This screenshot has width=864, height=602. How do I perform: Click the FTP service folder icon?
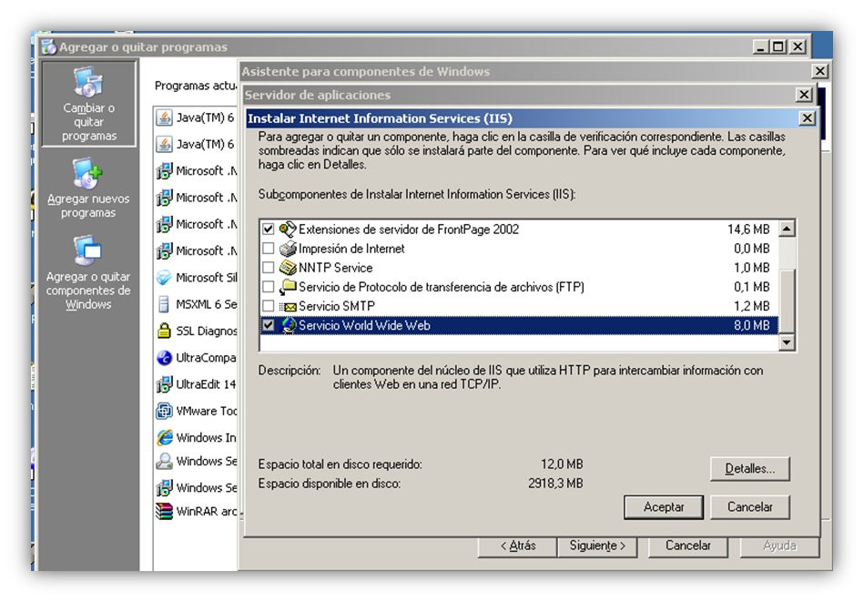(288, 287)
